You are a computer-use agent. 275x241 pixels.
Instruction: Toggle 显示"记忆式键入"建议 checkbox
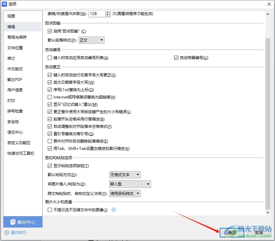coord(50,105)
